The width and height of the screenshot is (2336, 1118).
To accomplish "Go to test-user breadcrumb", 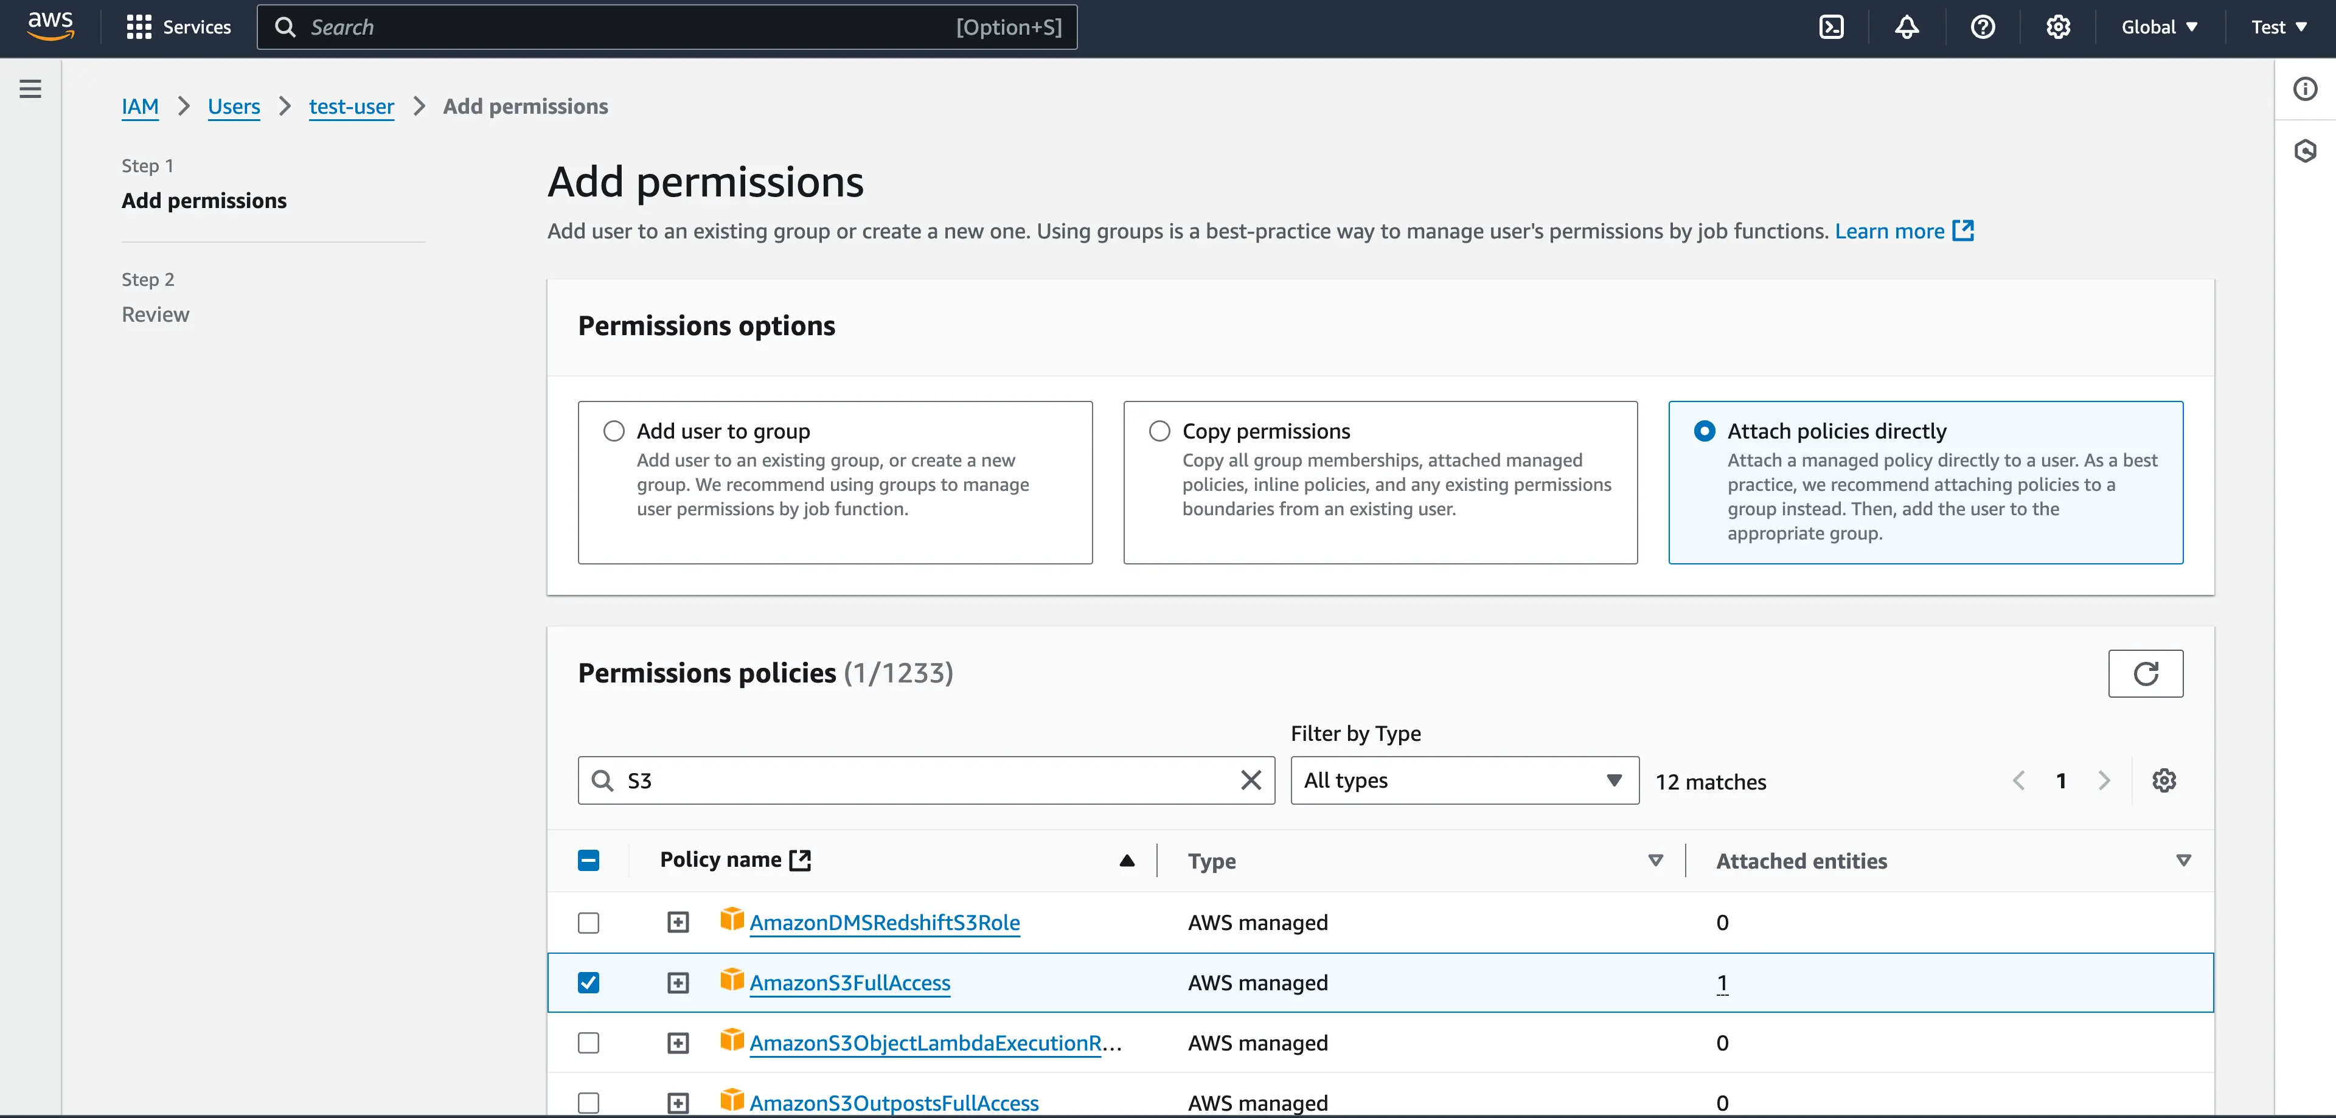I will point(351,106).
